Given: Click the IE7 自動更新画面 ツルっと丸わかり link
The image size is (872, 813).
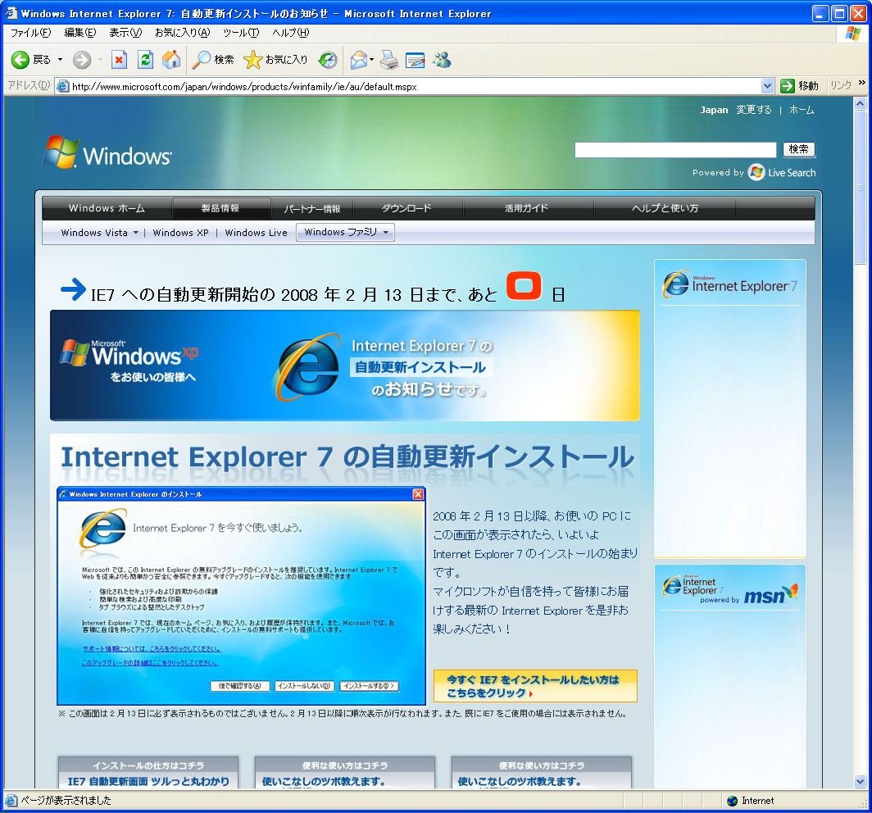Looking at the screenshot, I should click(x=148, y=781).
